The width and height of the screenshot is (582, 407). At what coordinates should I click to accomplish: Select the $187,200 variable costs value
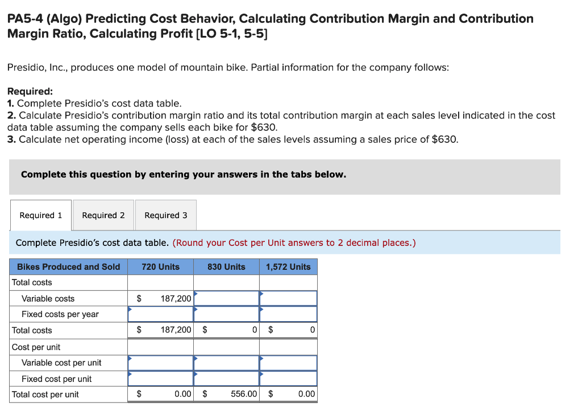pyautogui.click(x=165, y=298)
